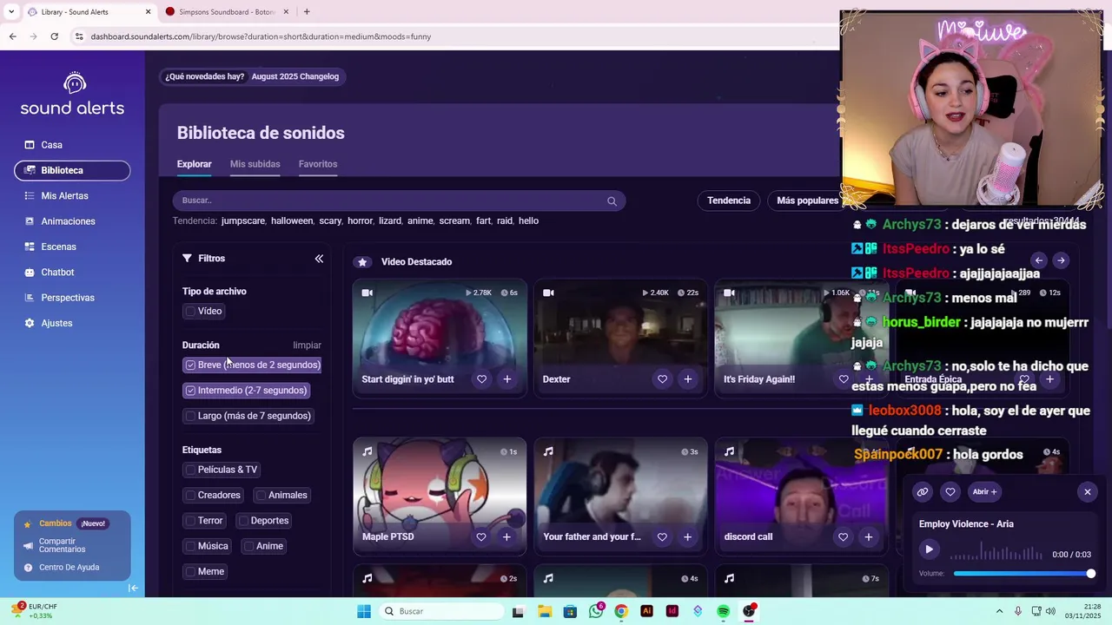
Task: Click the jumpscare trending tag
Action: (243, 221)
